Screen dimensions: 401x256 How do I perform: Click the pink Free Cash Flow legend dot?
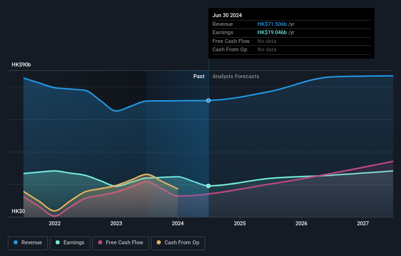tap(100, 242)
